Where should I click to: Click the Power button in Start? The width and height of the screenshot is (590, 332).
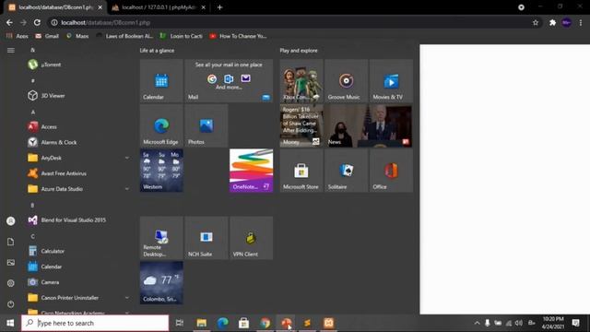pos(10,304)
